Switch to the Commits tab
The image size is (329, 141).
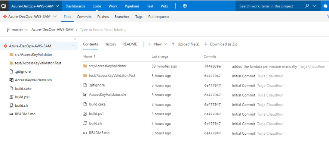click(84, 17)
